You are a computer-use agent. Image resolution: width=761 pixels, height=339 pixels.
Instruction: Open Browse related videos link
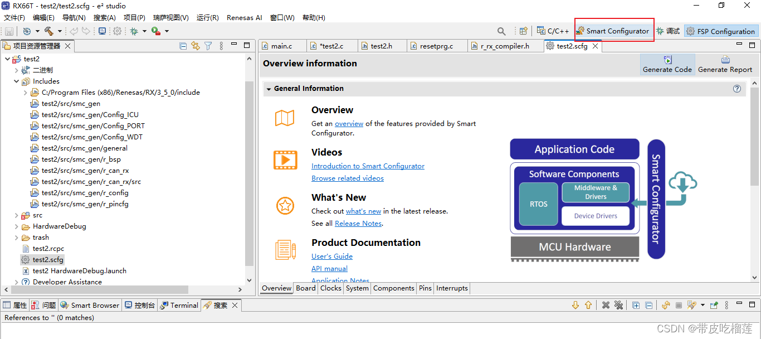348,178
